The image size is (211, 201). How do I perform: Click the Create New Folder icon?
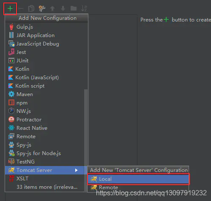[x=74, y=8]
